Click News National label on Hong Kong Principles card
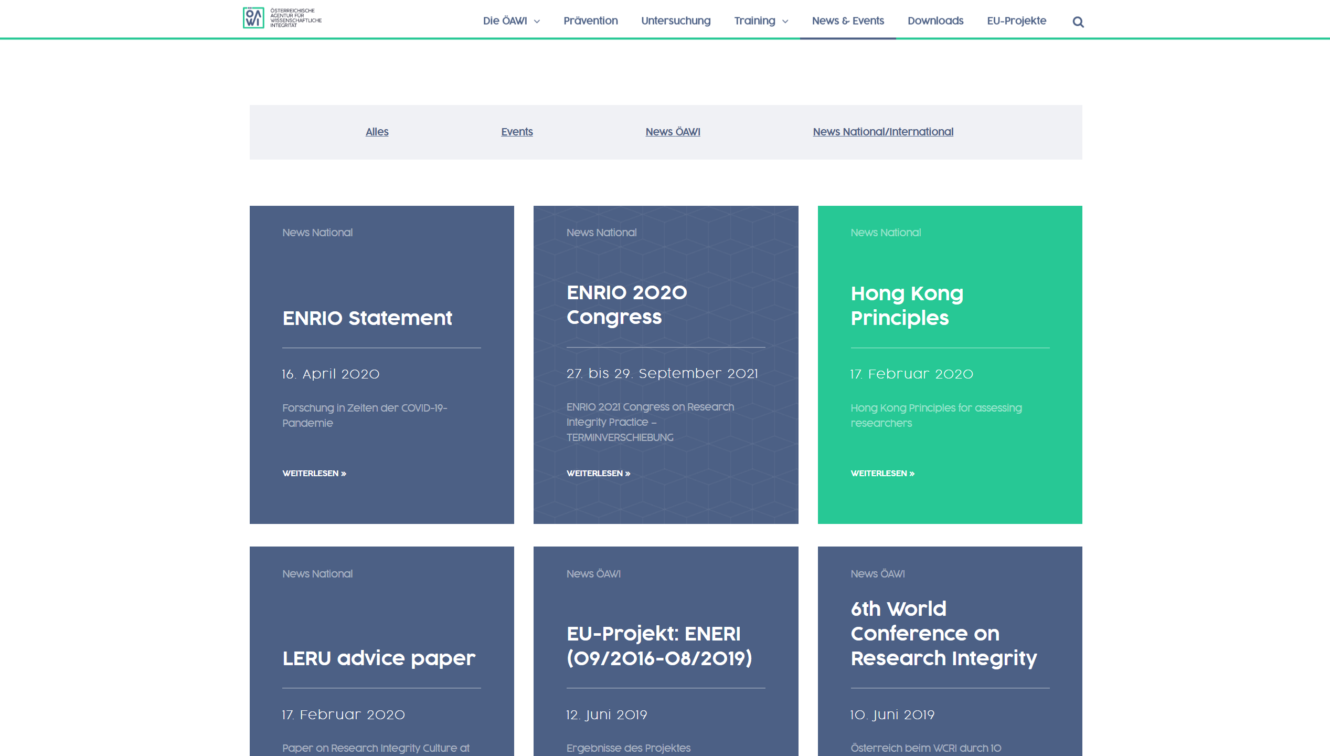Image resolution: width=1330 pixels, height=756 pixels. click(886, 233)
